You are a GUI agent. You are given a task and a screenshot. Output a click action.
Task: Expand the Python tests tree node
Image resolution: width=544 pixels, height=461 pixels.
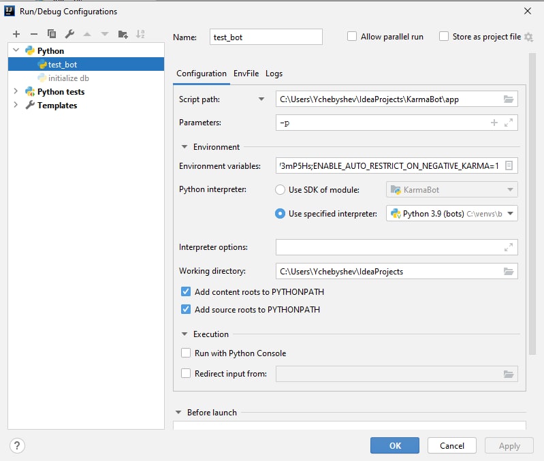[16, 91]
